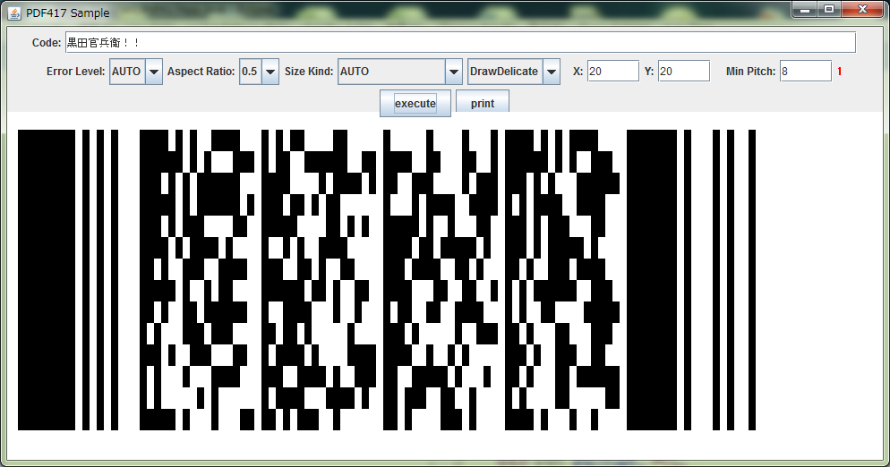Click the X coordinate field
The width and height of the screenshot is (890, 467).
[x=613, y=71]
